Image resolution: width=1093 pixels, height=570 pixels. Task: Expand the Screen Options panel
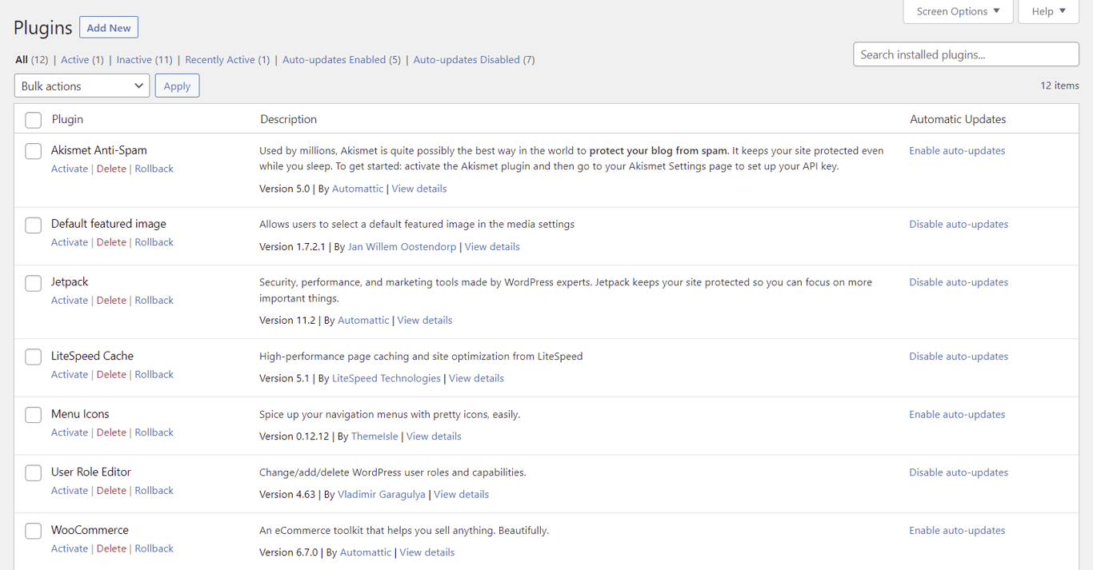[958, 11]
